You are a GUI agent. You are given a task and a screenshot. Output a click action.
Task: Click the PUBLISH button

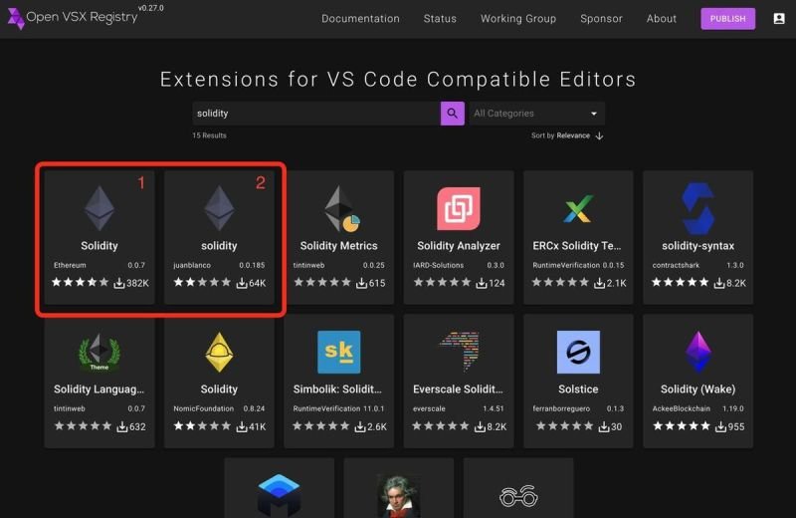727,19
